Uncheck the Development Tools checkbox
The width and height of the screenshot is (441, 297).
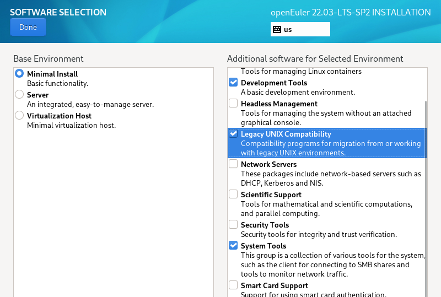(x=234, y=83)
